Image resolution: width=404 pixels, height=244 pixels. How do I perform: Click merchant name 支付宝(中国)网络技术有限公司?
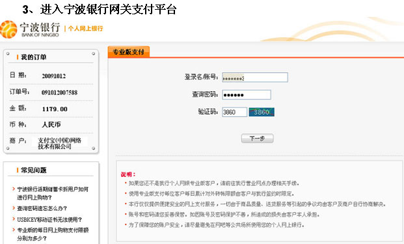coord(60,144)
